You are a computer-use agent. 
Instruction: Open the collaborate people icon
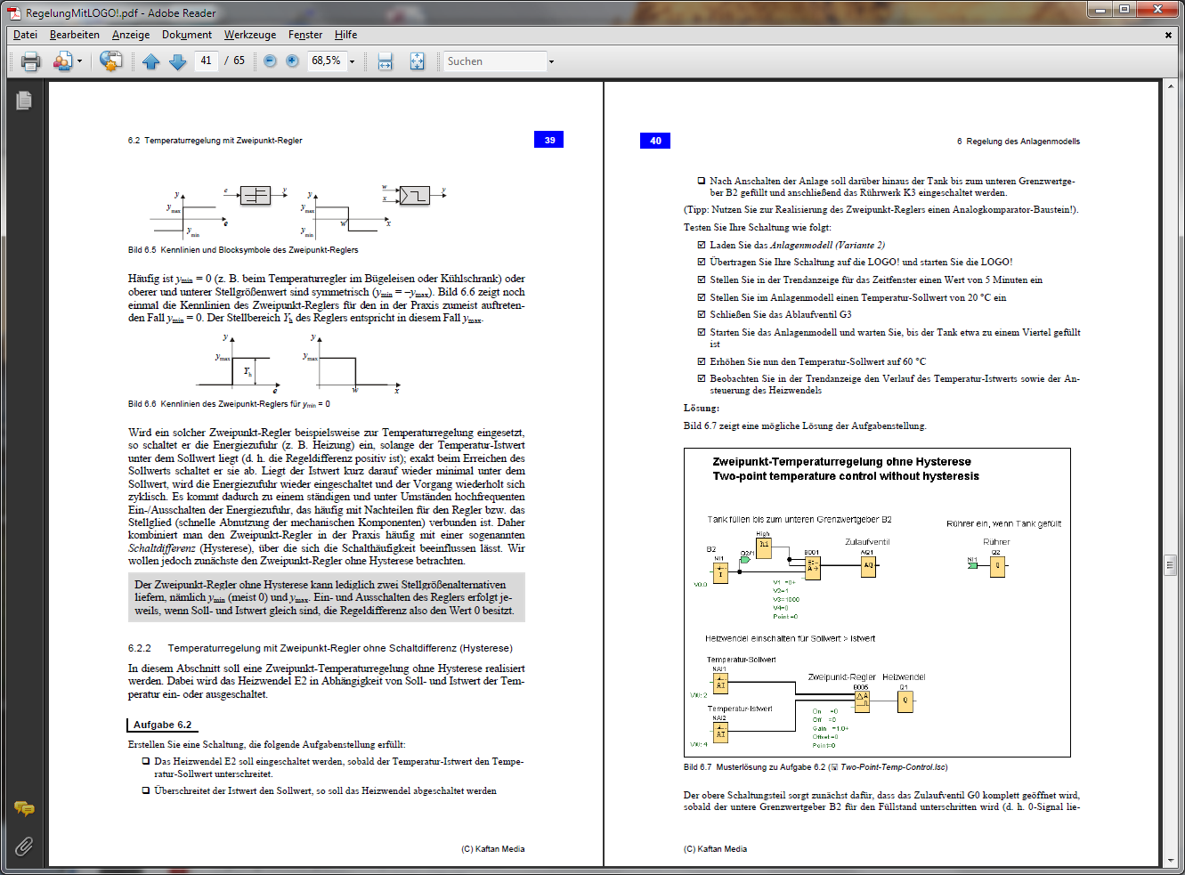point(61,61)
